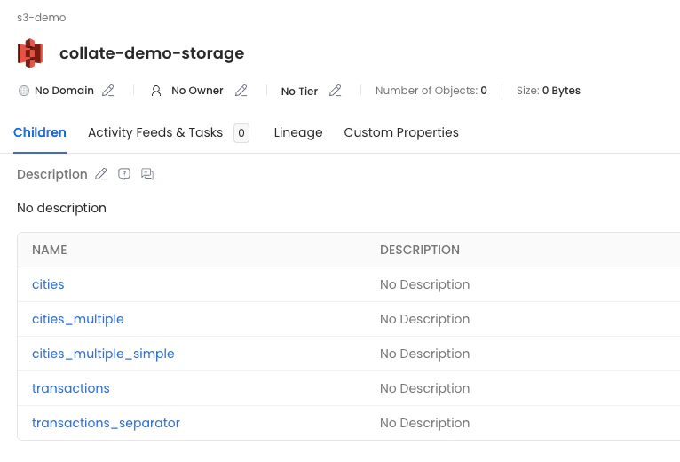Open the transactions_separator link

coord(106,423)
